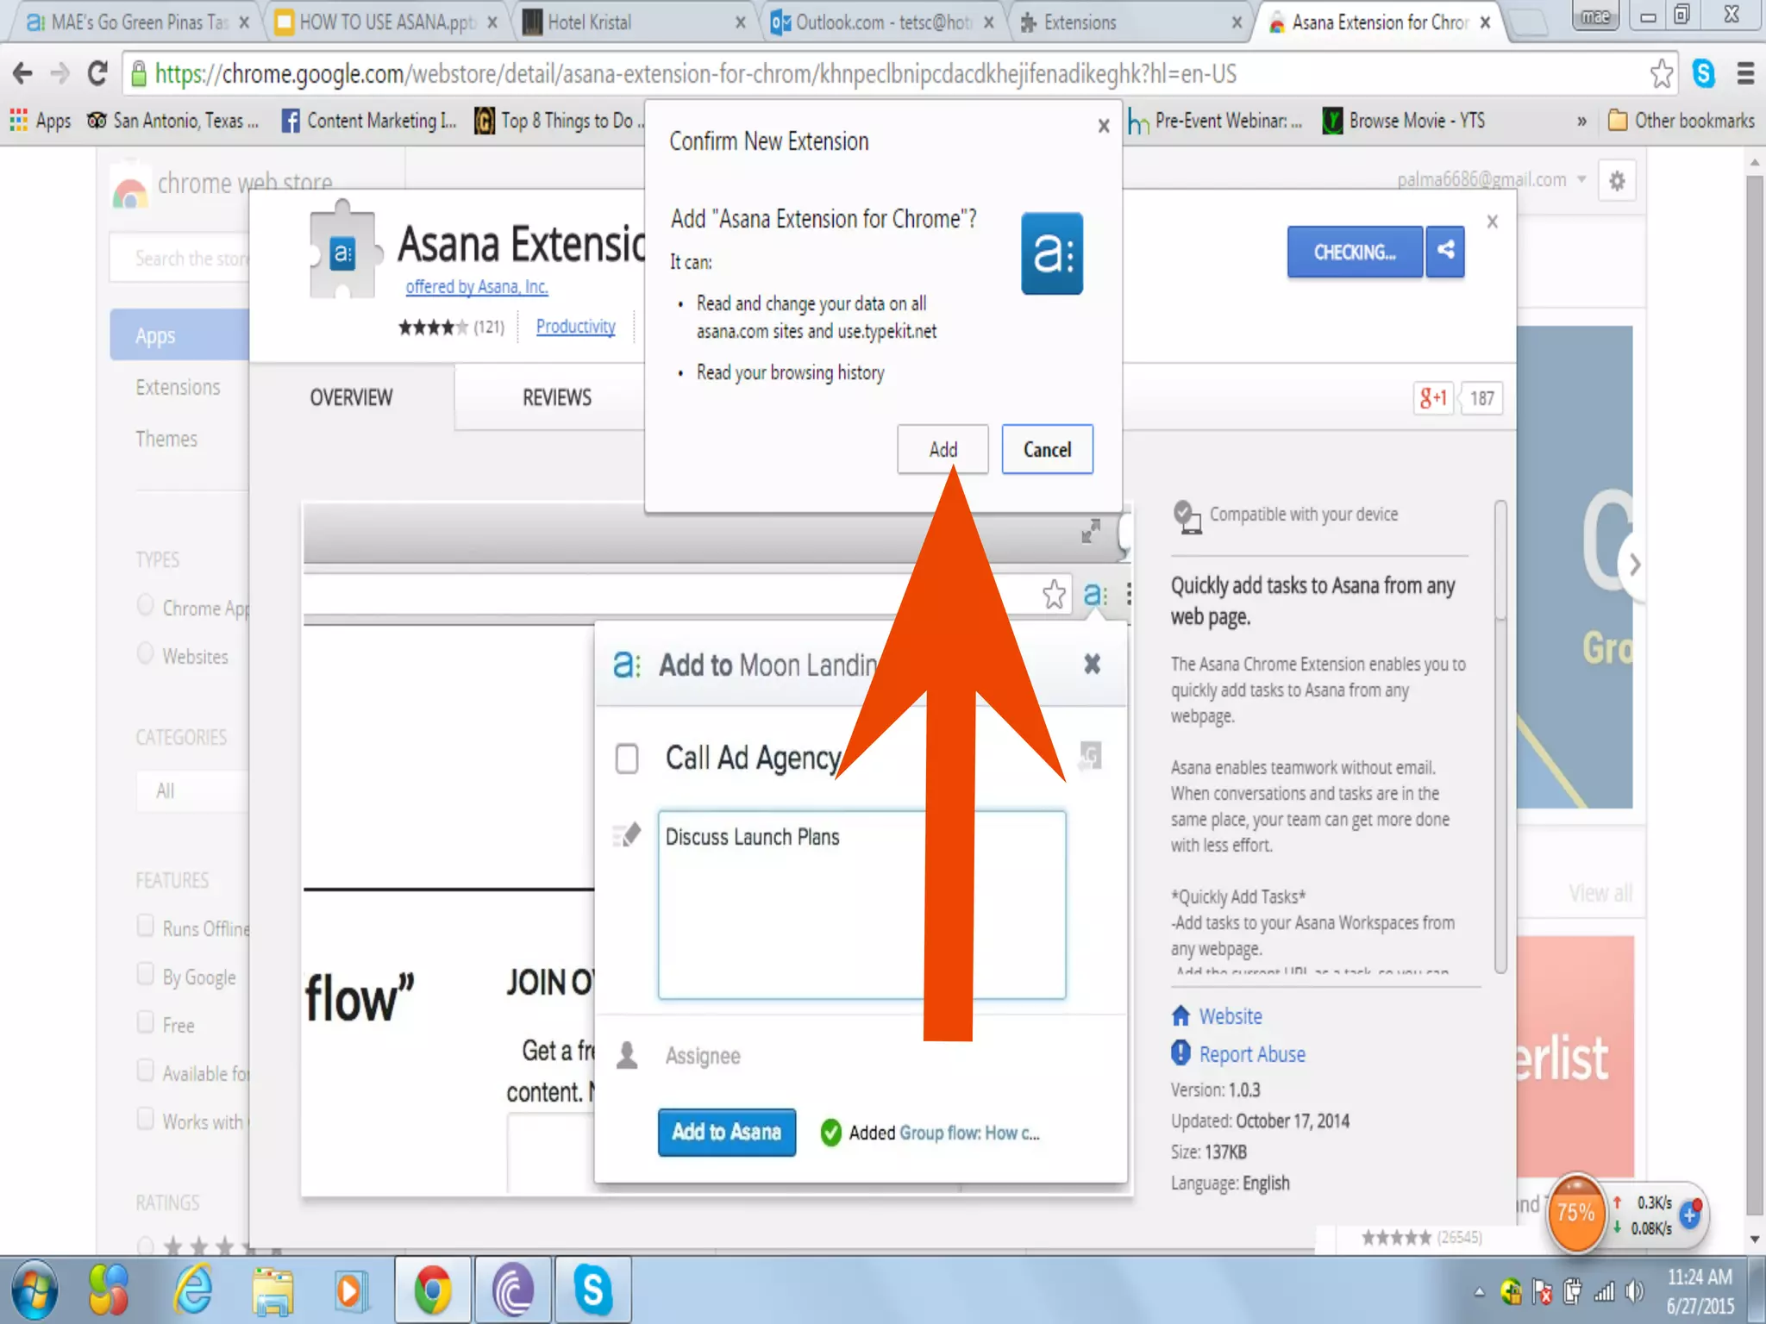Click the share button beside CHECKING
Image resolution: width=1766 pixels, height=1324 pixels.
tap(1445, 252)
